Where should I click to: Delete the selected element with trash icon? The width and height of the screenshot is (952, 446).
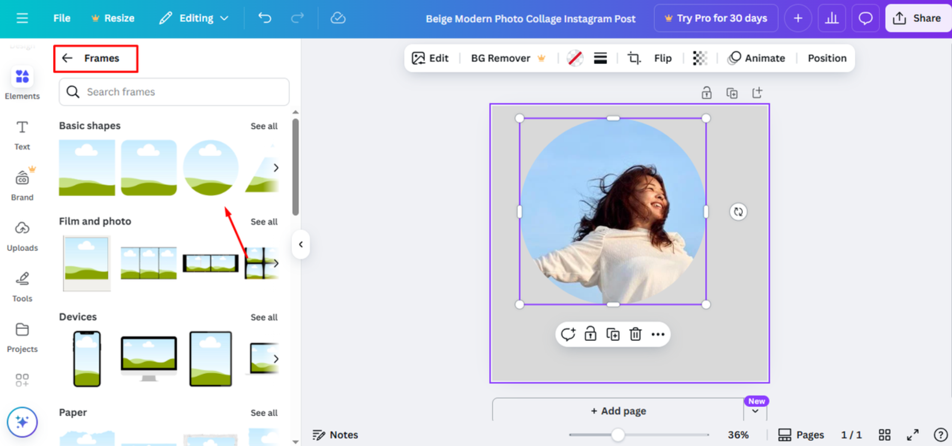(x=635, y=334)
